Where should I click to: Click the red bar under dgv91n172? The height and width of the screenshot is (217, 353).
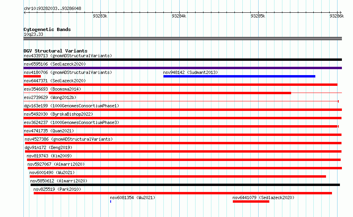(x=183, y=151)
